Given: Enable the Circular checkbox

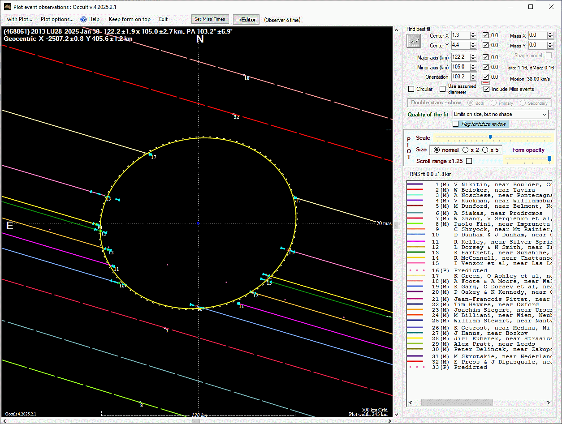Looking at the screenshot, I should (x=411, y=89).
